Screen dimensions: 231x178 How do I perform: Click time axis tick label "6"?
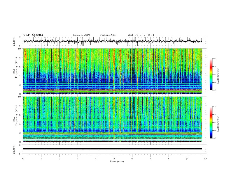coord(132,159)
